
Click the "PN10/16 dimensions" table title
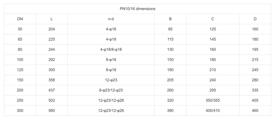point(137,9)
